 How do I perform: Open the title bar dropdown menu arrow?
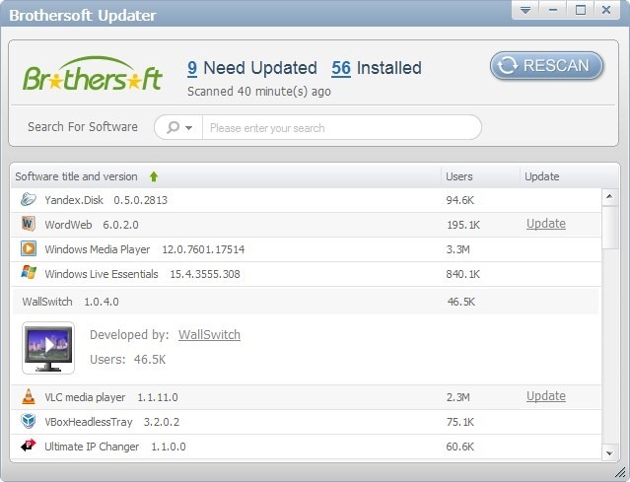click(x=525, y=10)
